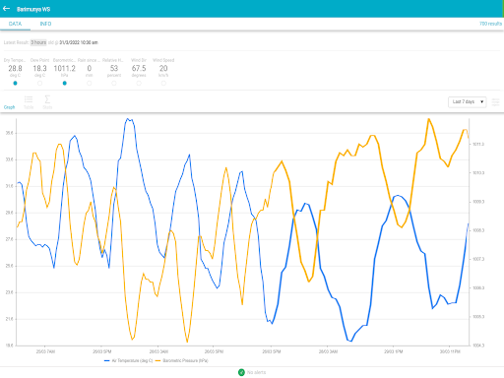The width and height of the screenshot is (504, 378).
Task: Switch to the DATA tab
Action: pos(15,24)
